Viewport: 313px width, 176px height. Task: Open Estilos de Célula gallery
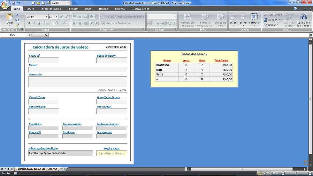[220, 20]
